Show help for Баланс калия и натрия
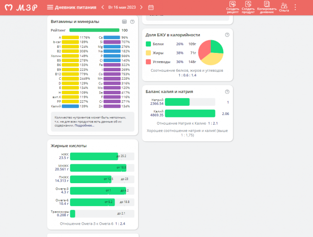 click(227, 92)
